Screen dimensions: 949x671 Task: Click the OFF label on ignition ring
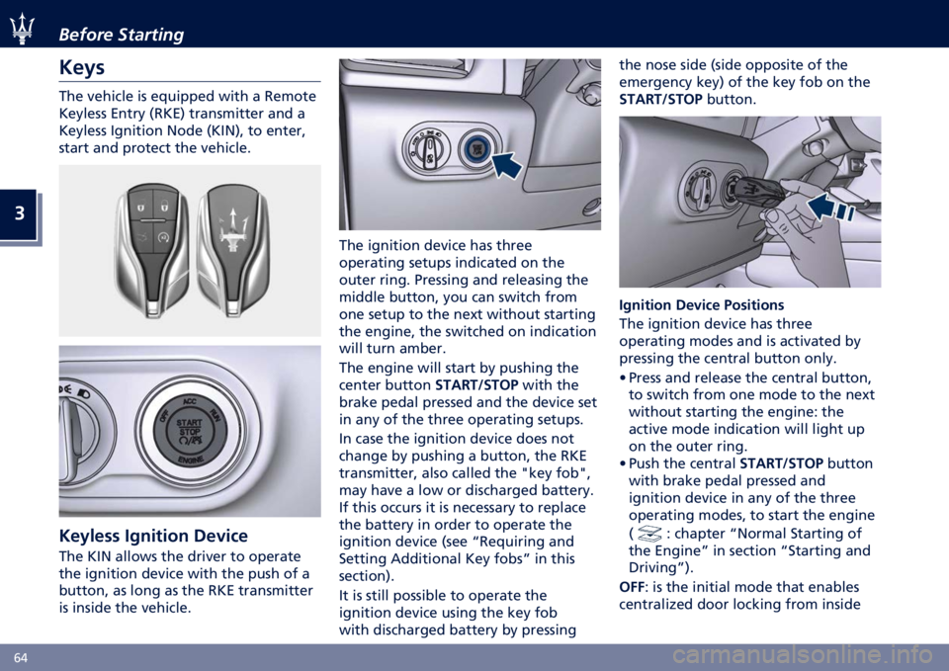tap(163, 415)
